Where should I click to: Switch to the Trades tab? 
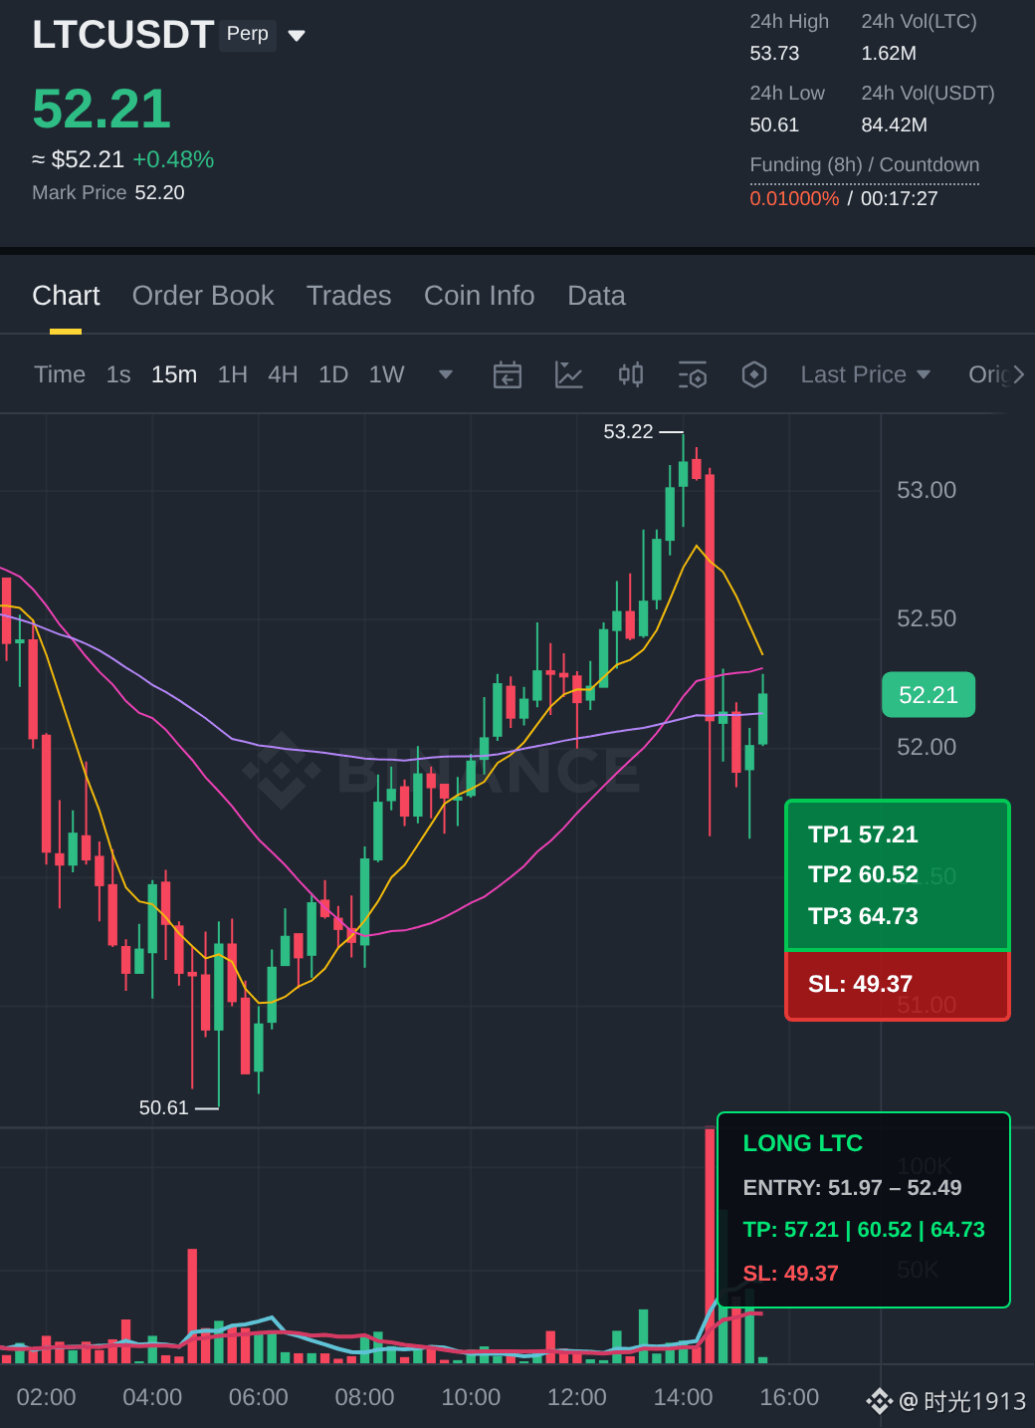tap(349, 296)
